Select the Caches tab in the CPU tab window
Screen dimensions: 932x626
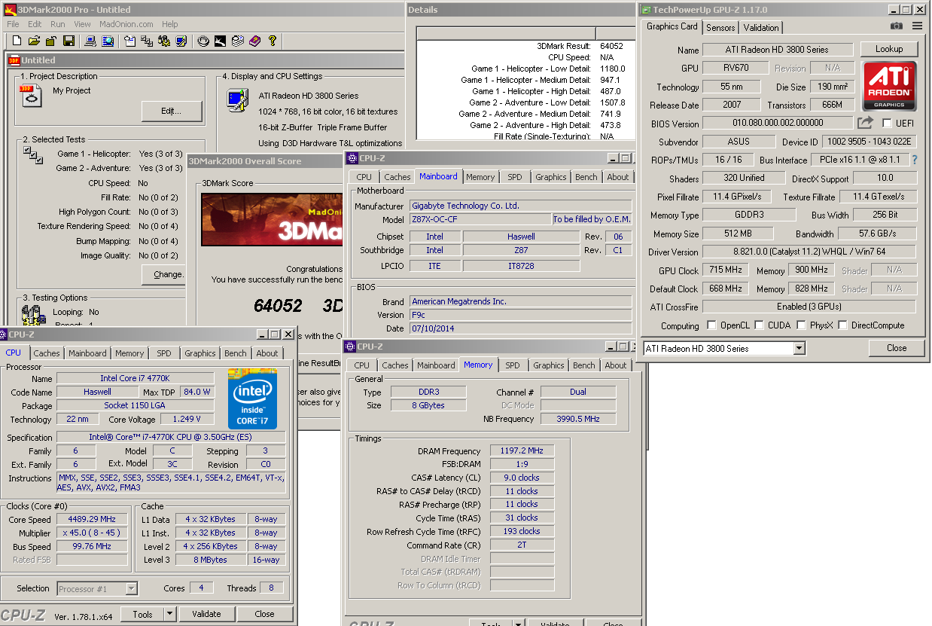coord(47,353)
